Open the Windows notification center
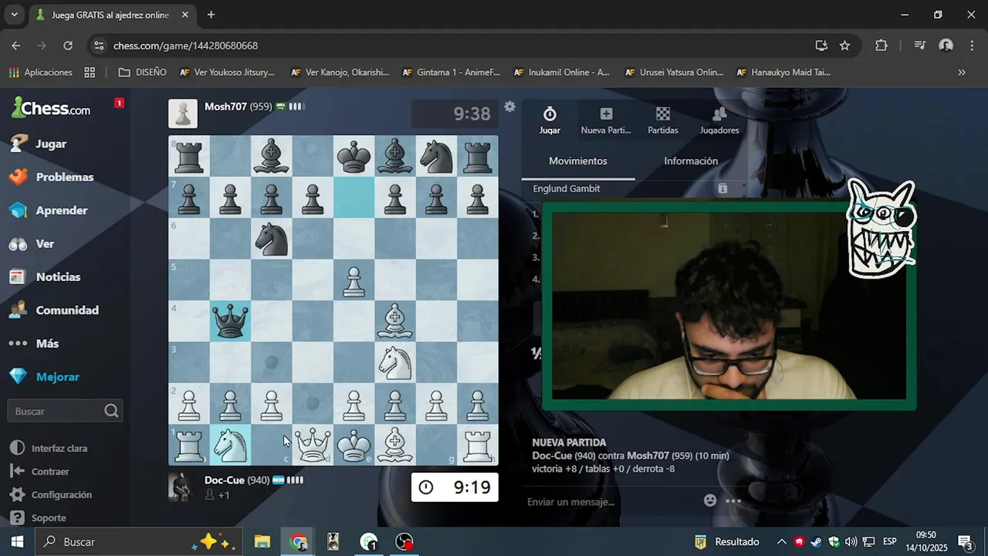Image resolution: width=988 pixels, height=556 pixels. coord(965,541)
